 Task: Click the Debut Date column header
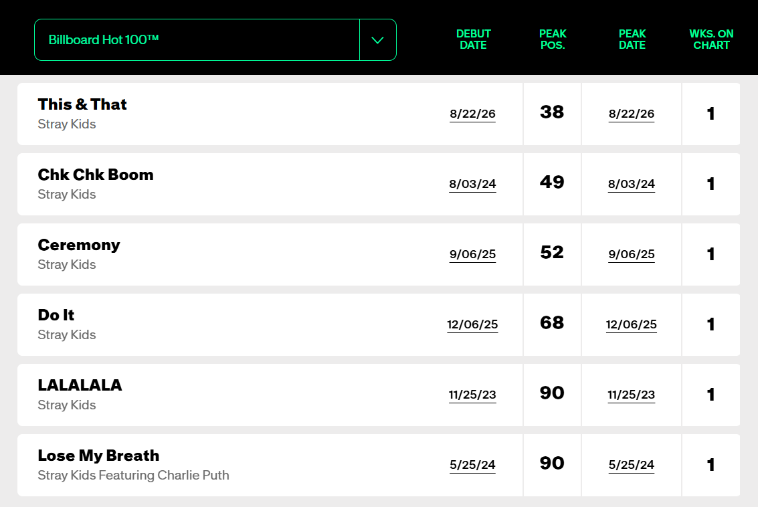click(x=473, y=39)
